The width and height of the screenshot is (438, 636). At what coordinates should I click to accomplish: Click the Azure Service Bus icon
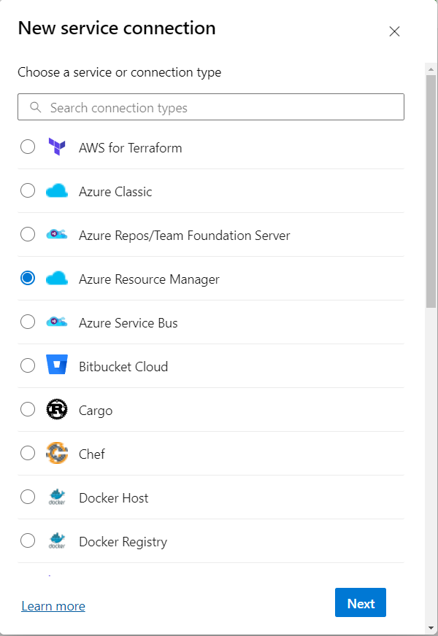57,322
